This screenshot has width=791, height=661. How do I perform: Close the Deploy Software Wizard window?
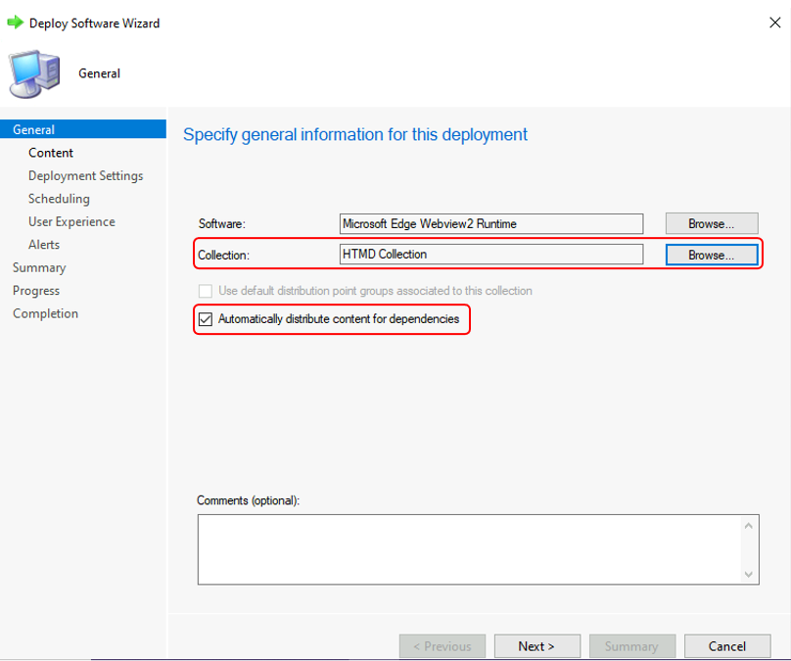[x=775, y=23]
